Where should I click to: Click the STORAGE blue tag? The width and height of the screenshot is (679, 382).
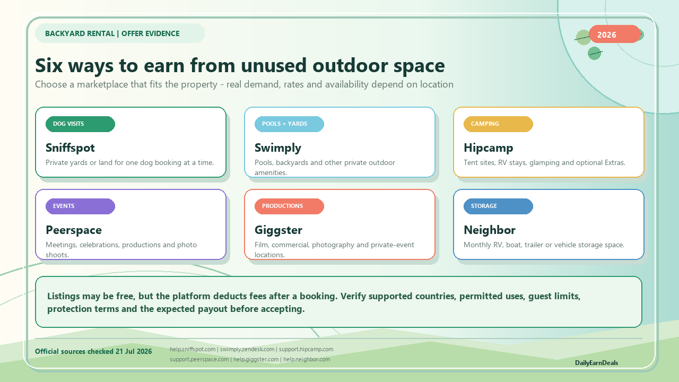498,206
